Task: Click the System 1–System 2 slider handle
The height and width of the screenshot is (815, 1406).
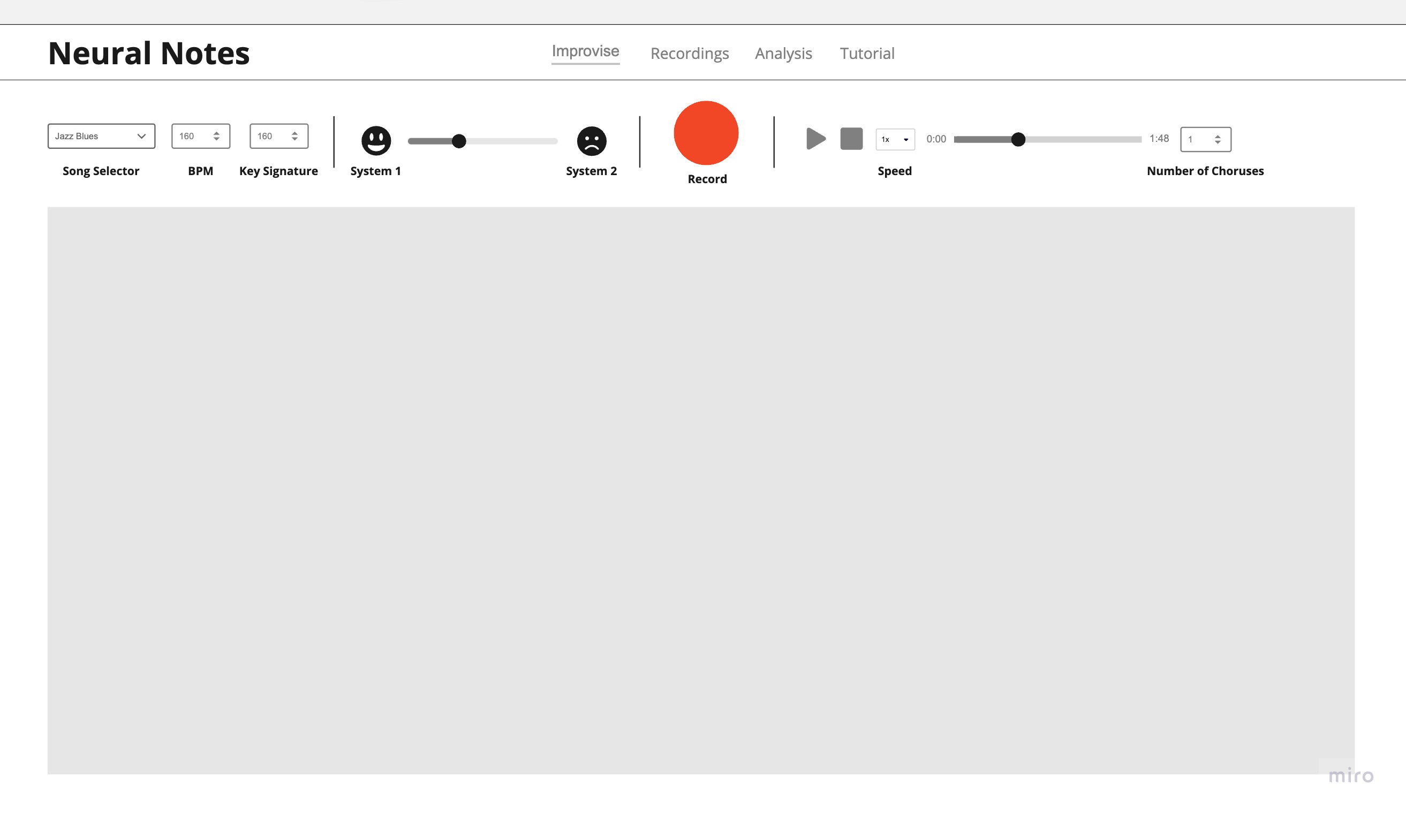Action: click(x=459, y=141)
